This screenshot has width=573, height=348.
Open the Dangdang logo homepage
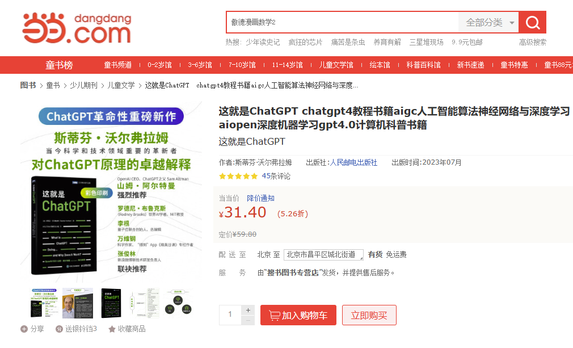coord(77,28)
